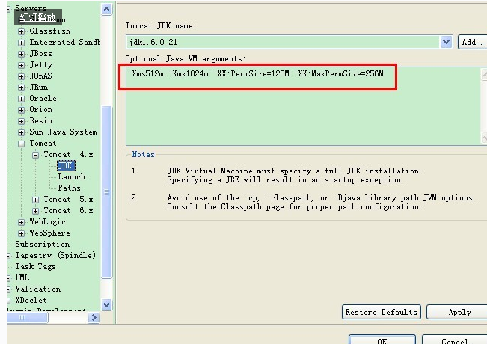Click the Add JDK button
Image resolution: width=487 pixels, height=344 pixels.
point(473,42)
